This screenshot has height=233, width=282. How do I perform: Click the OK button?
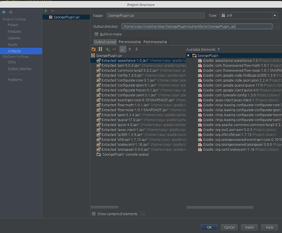209,227
